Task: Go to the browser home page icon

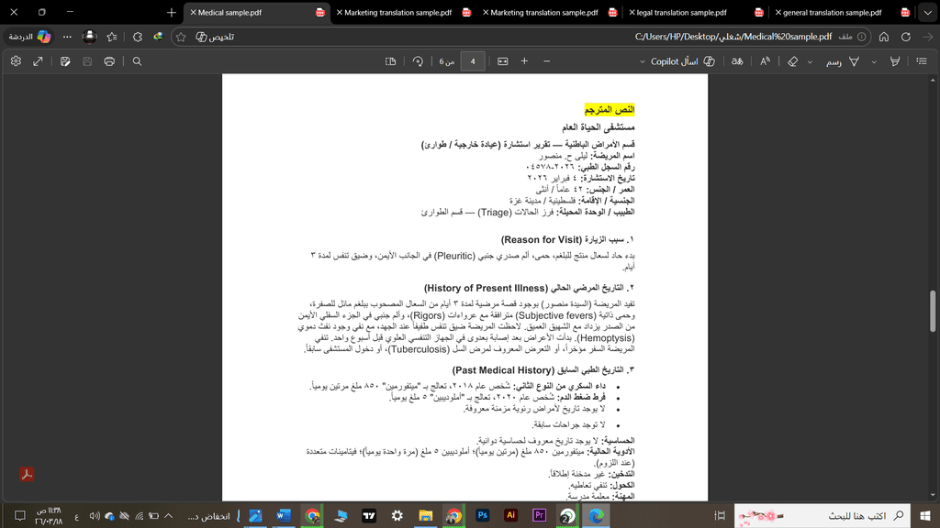Action: click(884, 37)
